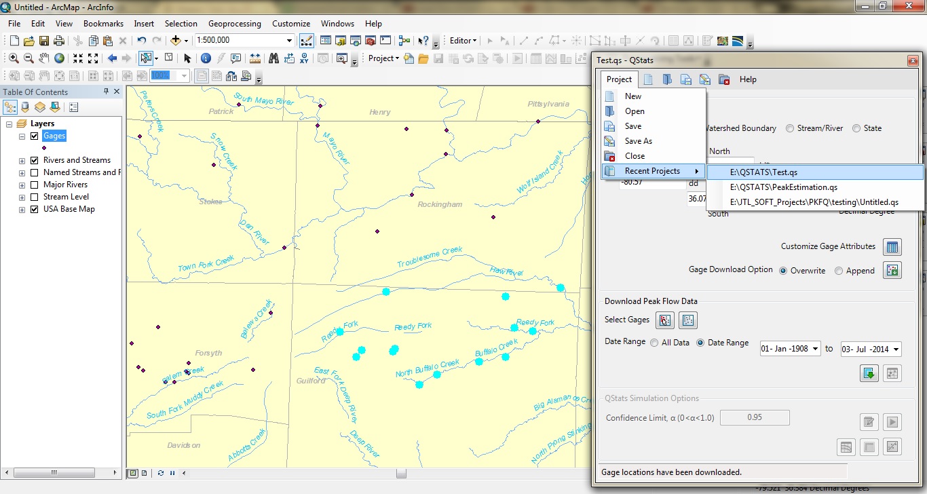Viewport: 927px width, 494px height.
Task: Click the Full Extent globe icon
Action: pos(60,58)
